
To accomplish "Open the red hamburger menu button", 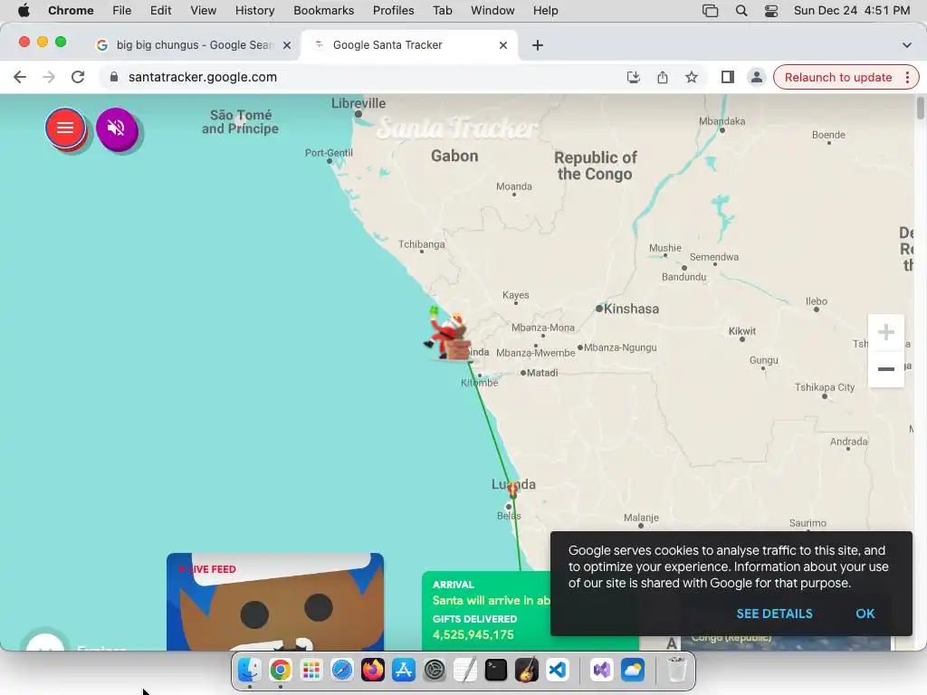I will tap(65, 128).
